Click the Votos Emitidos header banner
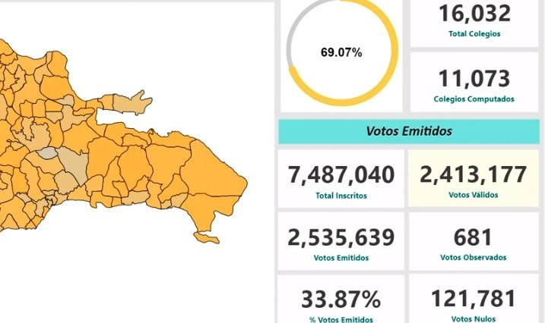 pos(409,131)
